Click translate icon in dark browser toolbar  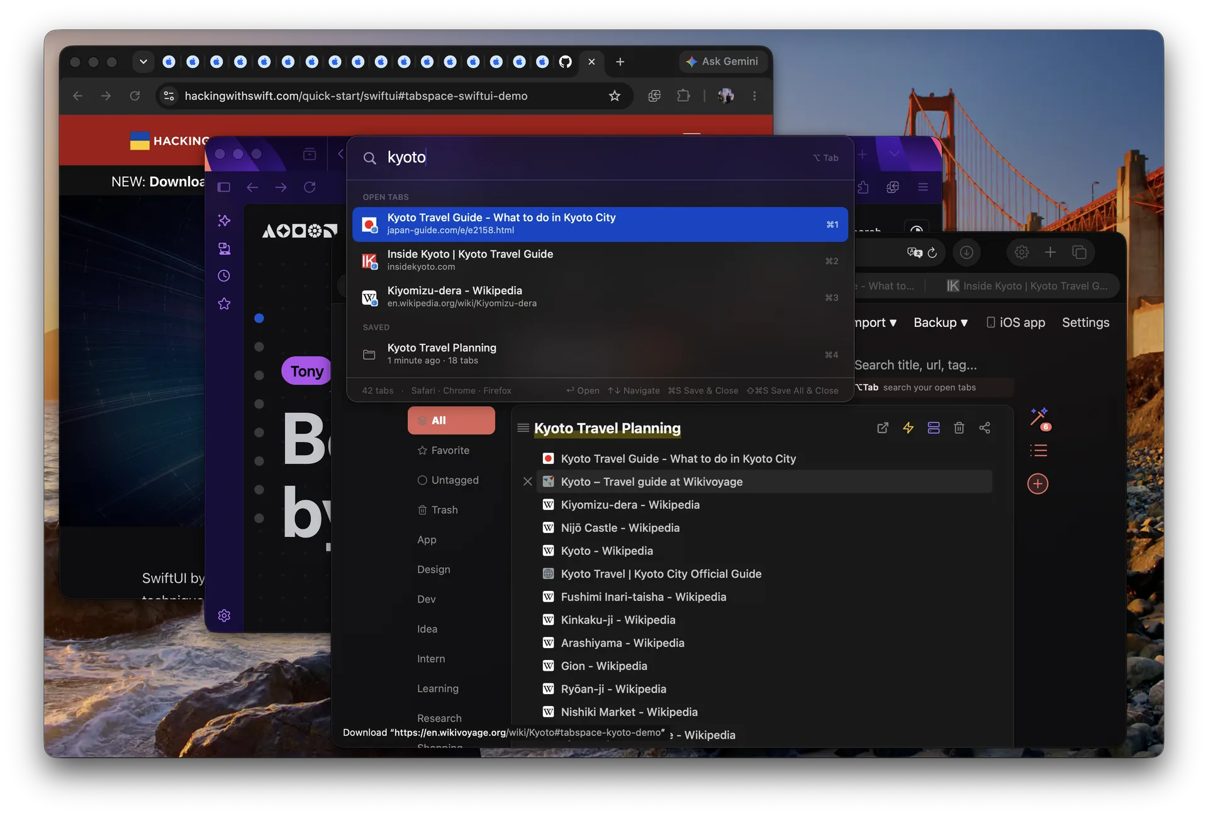coord(914,252)
